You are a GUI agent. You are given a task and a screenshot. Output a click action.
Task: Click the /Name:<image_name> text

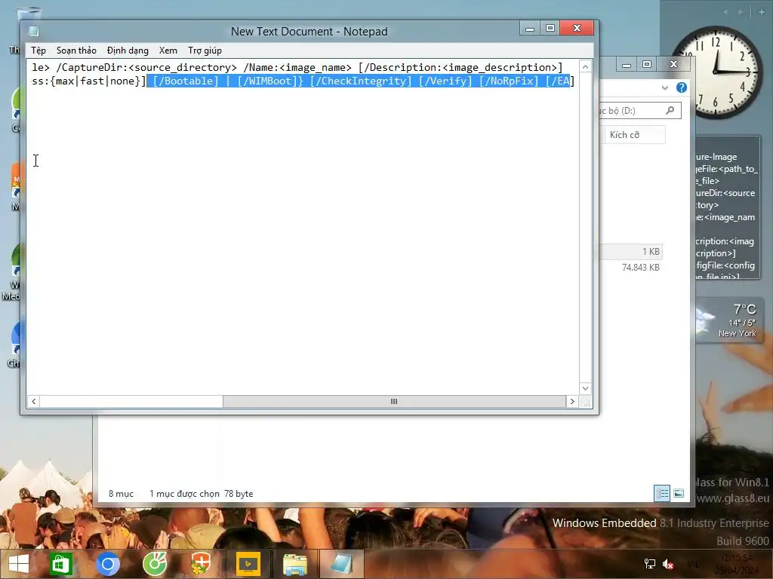pos(297,67)
